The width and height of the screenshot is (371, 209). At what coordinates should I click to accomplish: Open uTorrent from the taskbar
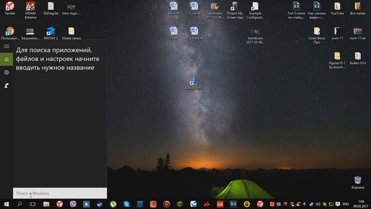coord(113,204)
